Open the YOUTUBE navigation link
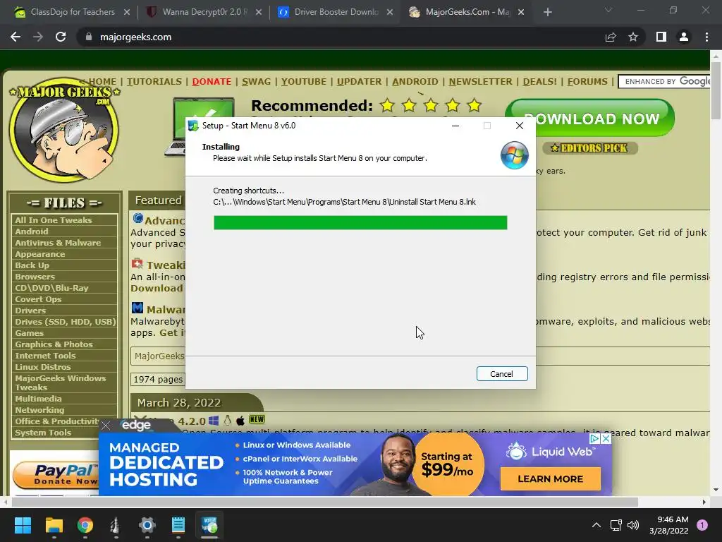This screenshot has width=722, height=542. (303, 82)
